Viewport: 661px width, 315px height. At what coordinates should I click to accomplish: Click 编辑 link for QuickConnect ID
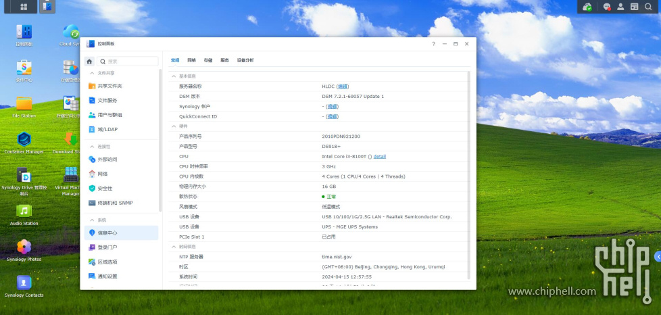click(x=332, y=116)
